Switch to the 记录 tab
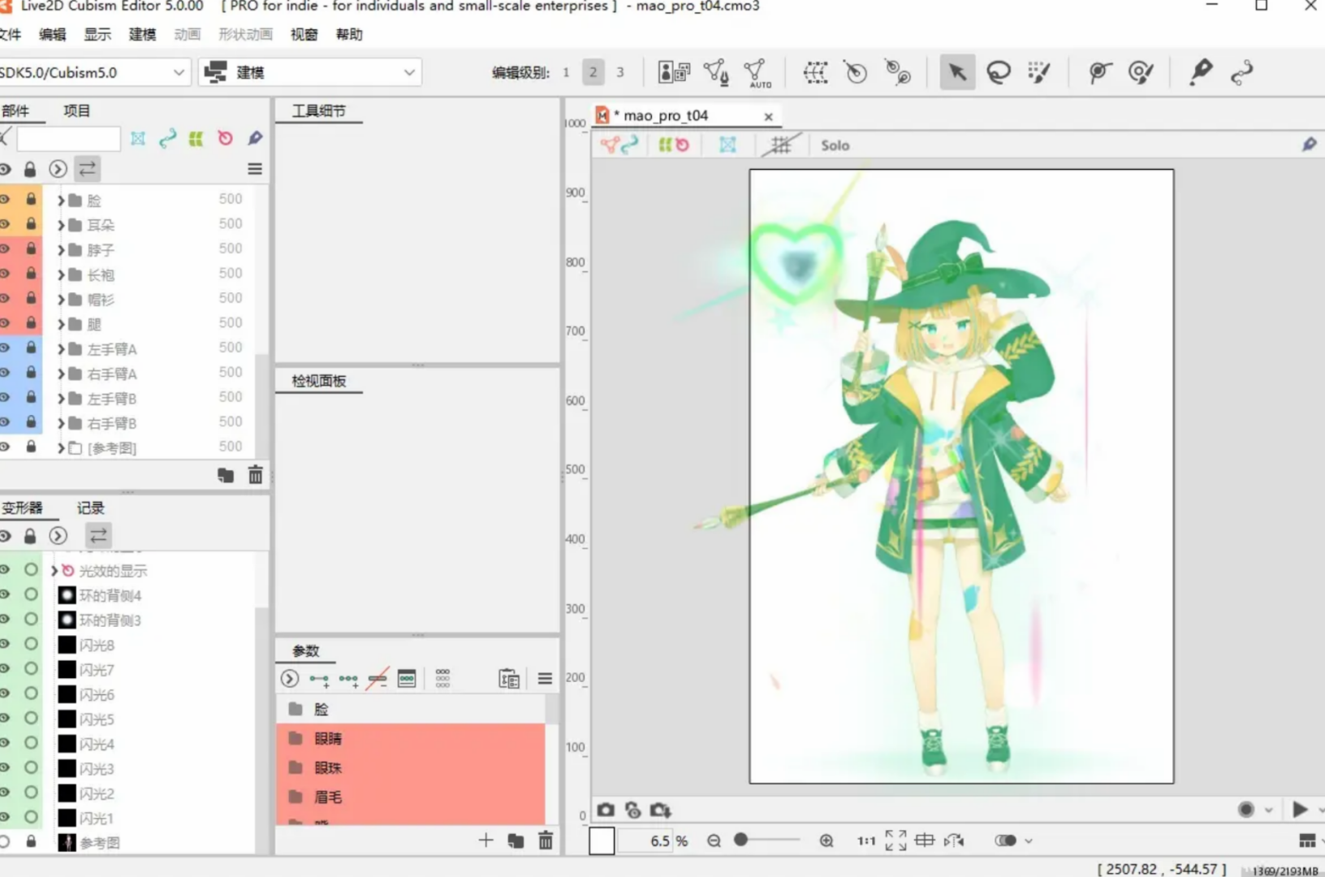The width and height of the screenshot is (1325, 877). [x=90, y=508]
